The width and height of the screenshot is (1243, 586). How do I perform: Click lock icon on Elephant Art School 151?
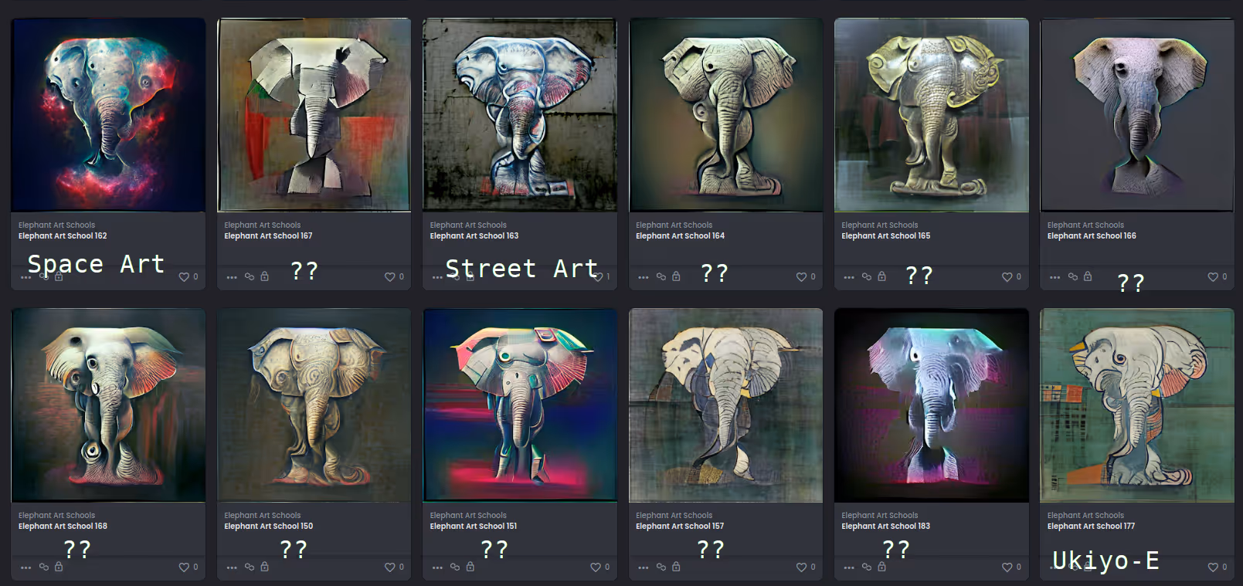pos(470,566)
